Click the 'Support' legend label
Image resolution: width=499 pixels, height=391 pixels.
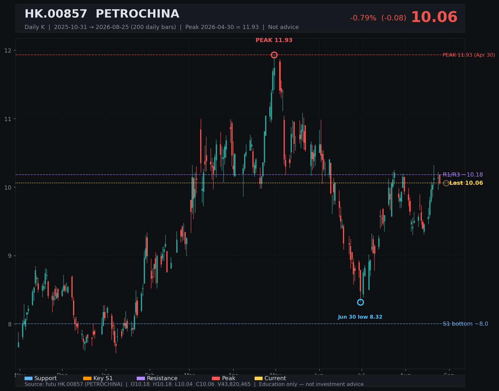pyautogui.click(x=46, y=378)
